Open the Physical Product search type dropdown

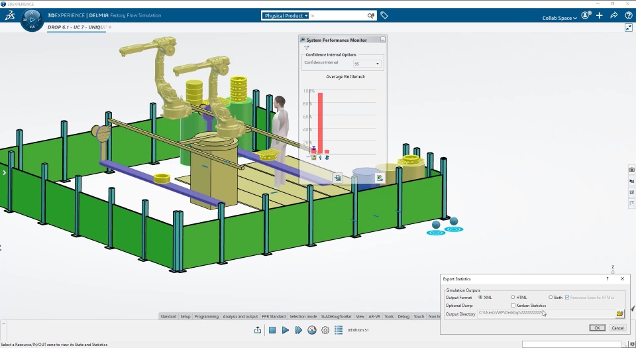coord(286,15)
